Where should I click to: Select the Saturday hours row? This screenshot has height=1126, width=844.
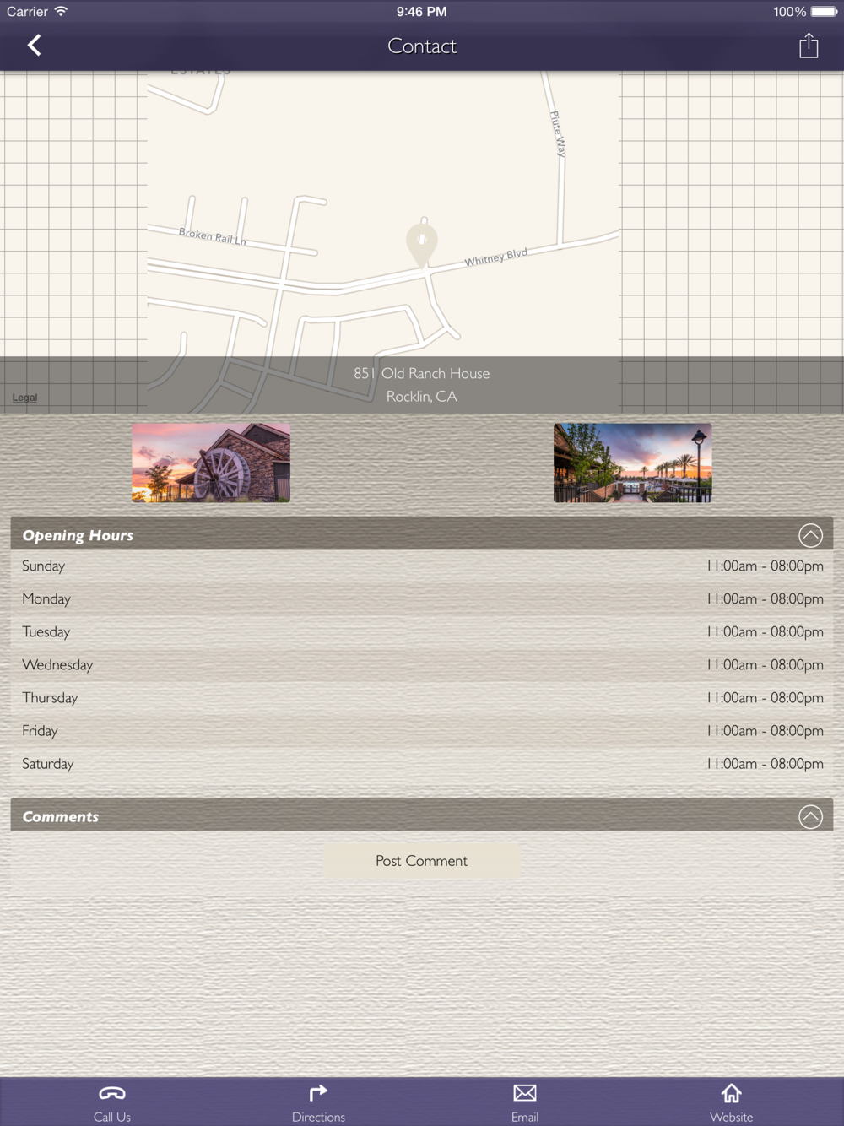[x=422, y=764]
